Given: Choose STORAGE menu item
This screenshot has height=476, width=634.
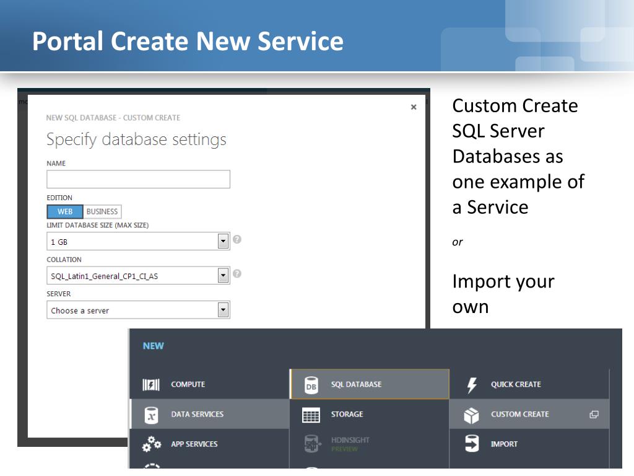Looking at the screenshot, I should (370, 414).
